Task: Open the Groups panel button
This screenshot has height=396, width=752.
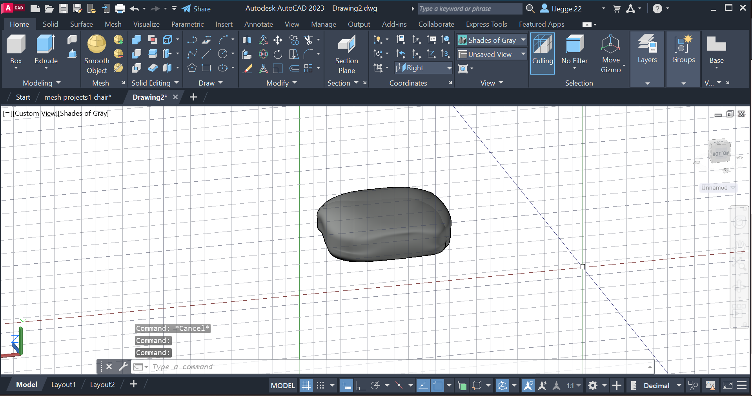Action: (683, 49)
